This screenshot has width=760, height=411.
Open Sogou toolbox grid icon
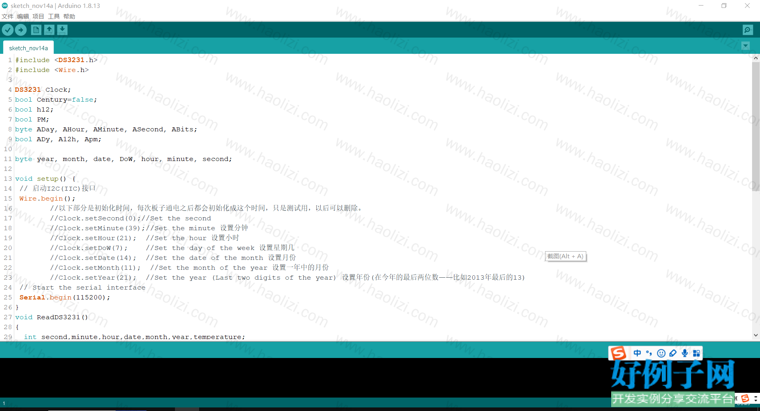pos(697,353)
